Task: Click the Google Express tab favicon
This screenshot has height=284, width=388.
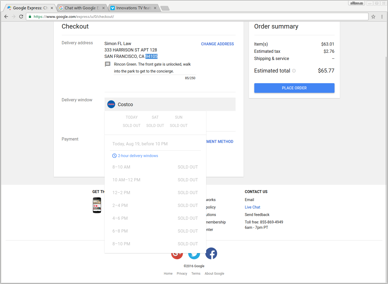Action: 9,8
